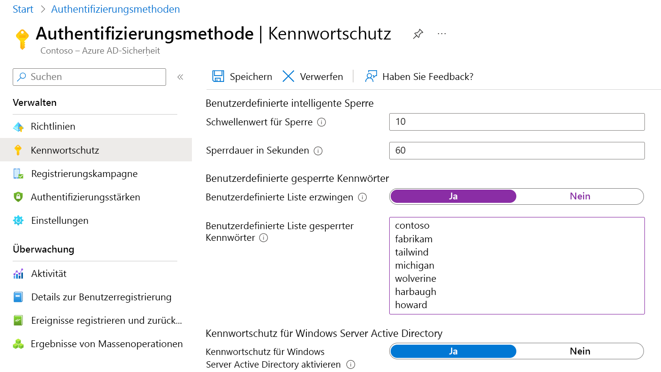Click the Aktivität chart icon
This screenshot has height=372, width=661.
coord(18,274)
